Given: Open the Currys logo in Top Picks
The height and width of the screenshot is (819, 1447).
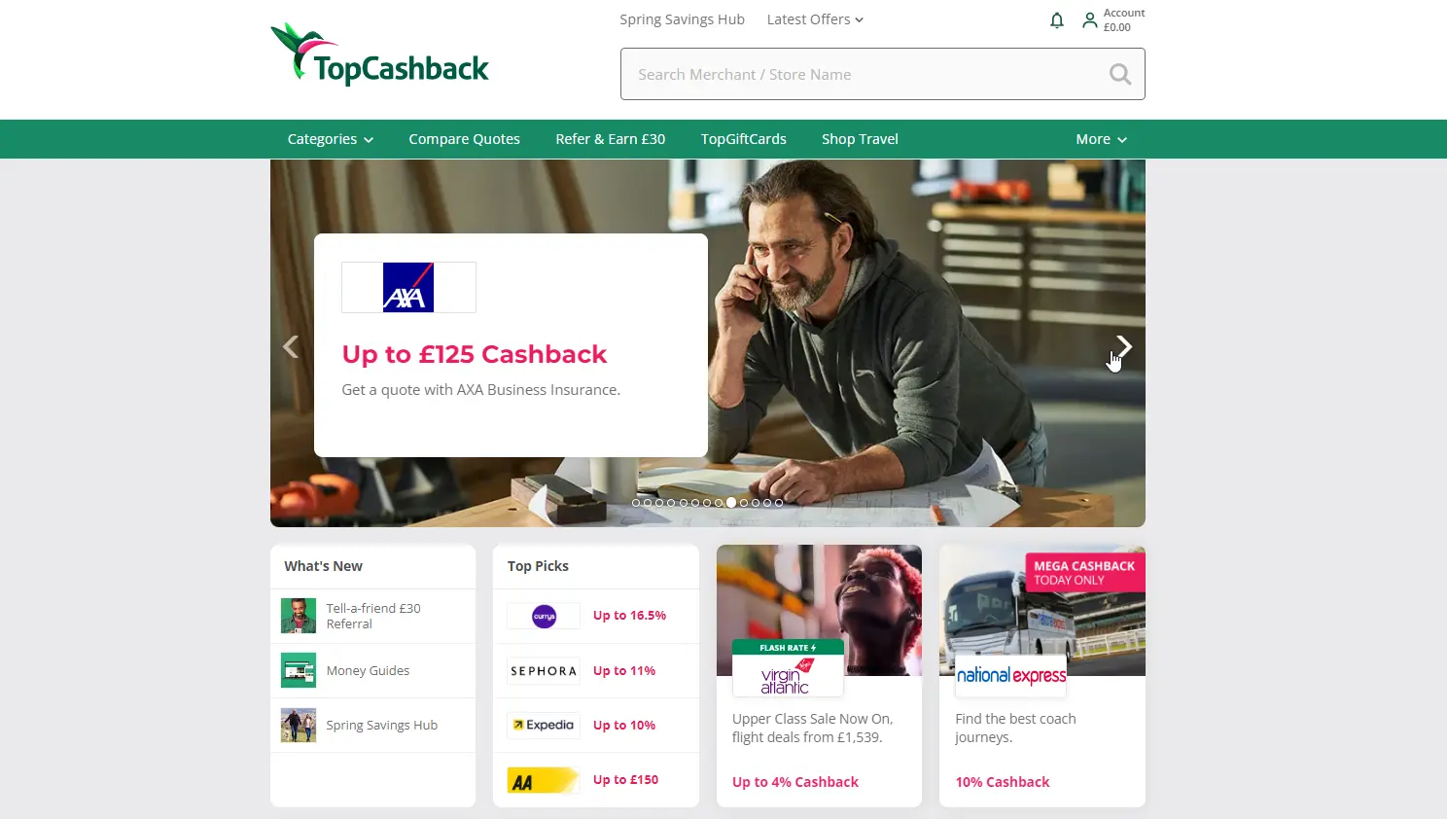Looking at the screenshot, I should click(x=544, y=616).
